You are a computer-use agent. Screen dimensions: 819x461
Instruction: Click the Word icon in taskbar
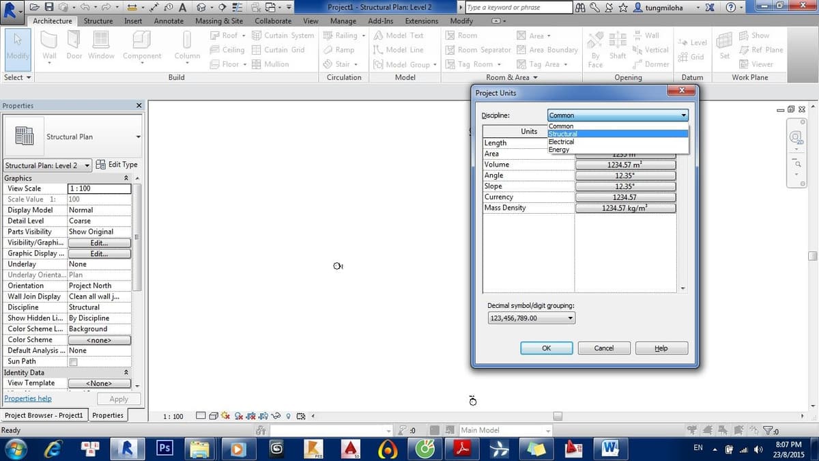point(609,448)
